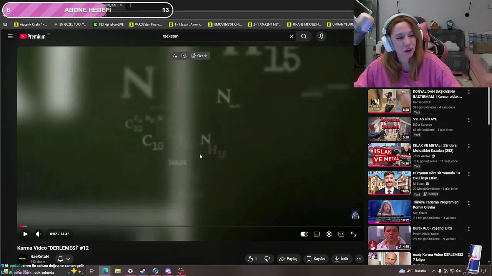Image resolution: width=492 pixels, height=276 pixels.
Task: Open options for KONYALIDAN BAŞKASINA BASTIRMAM video
Action: coord(469,92)
